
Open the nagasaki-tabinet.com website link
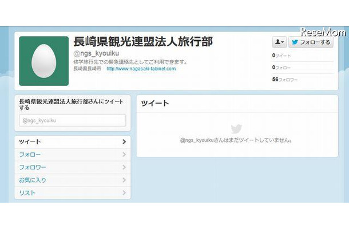point(141,69)
